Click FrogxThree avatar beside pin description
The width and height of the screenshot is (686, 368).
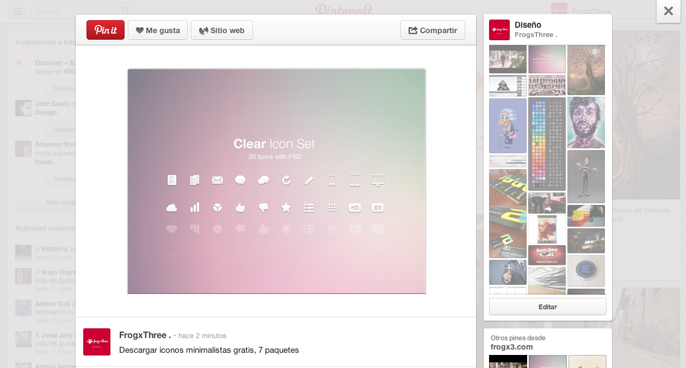[x=97, y=342]
